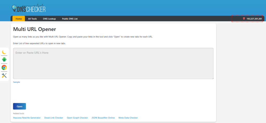Open htaccess Rewrite Generator link
This screenshot has height=123, width=266.
pyautogui.click(x=27, y=118)
